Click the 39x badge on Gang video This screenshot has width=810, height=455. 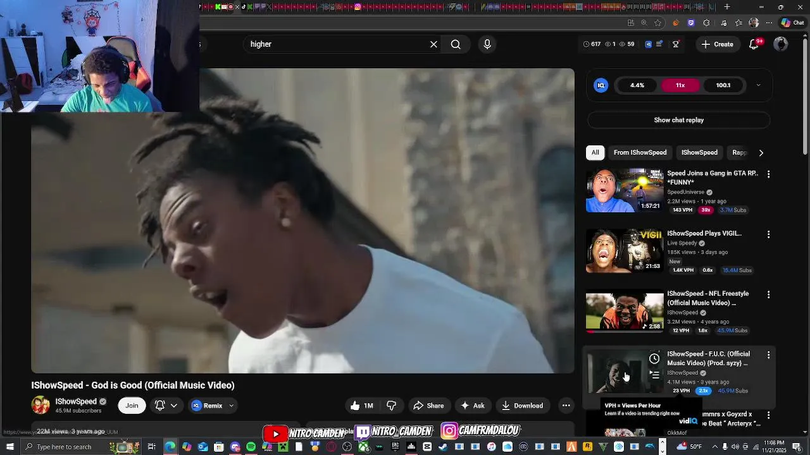coord(706,210)
